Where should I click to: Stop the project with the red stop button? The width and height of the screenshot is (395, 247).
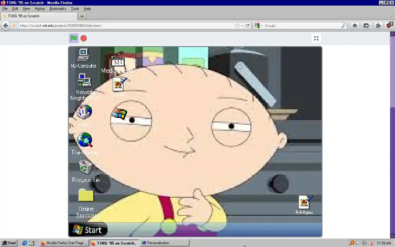point(84,38)
